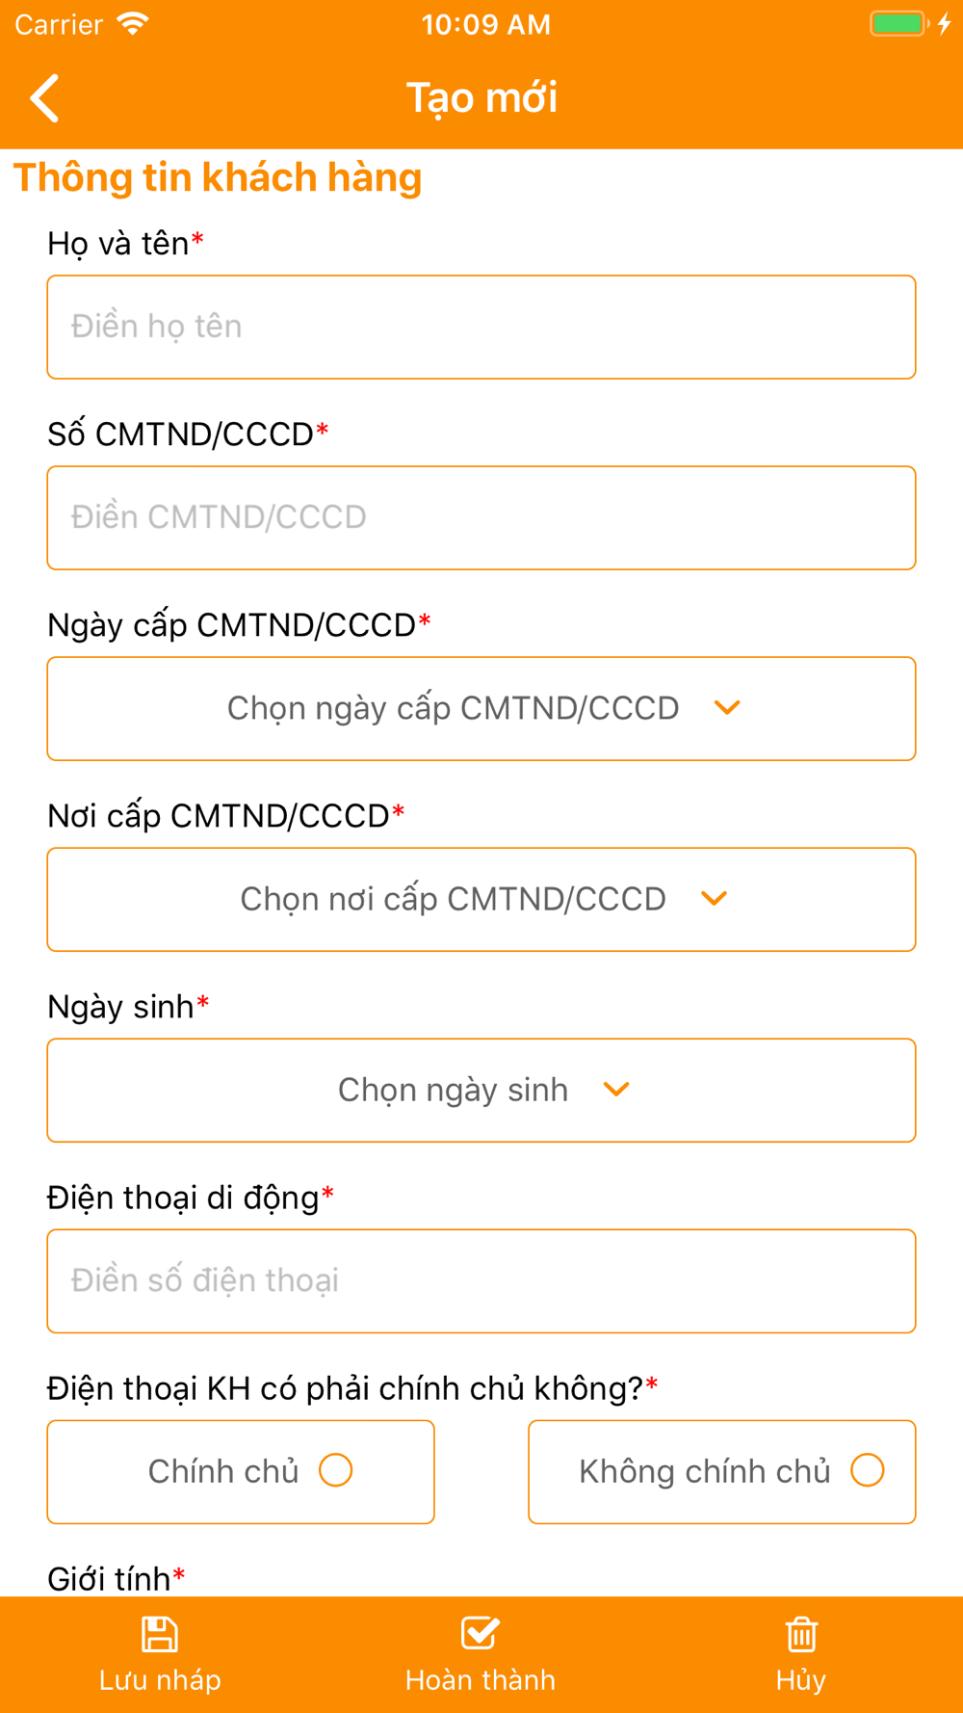The width and height of the screenshot is (963, 1713).
Task: Focus the 'Điền CMTND/CCCD' ID number field
Action: [x=481, y=517]
